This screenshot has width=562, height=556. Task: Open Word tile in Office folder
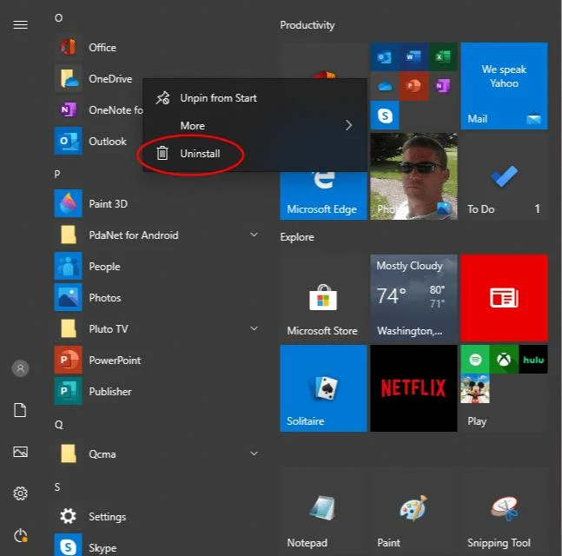pyautogui.click(x=413, y=56)
